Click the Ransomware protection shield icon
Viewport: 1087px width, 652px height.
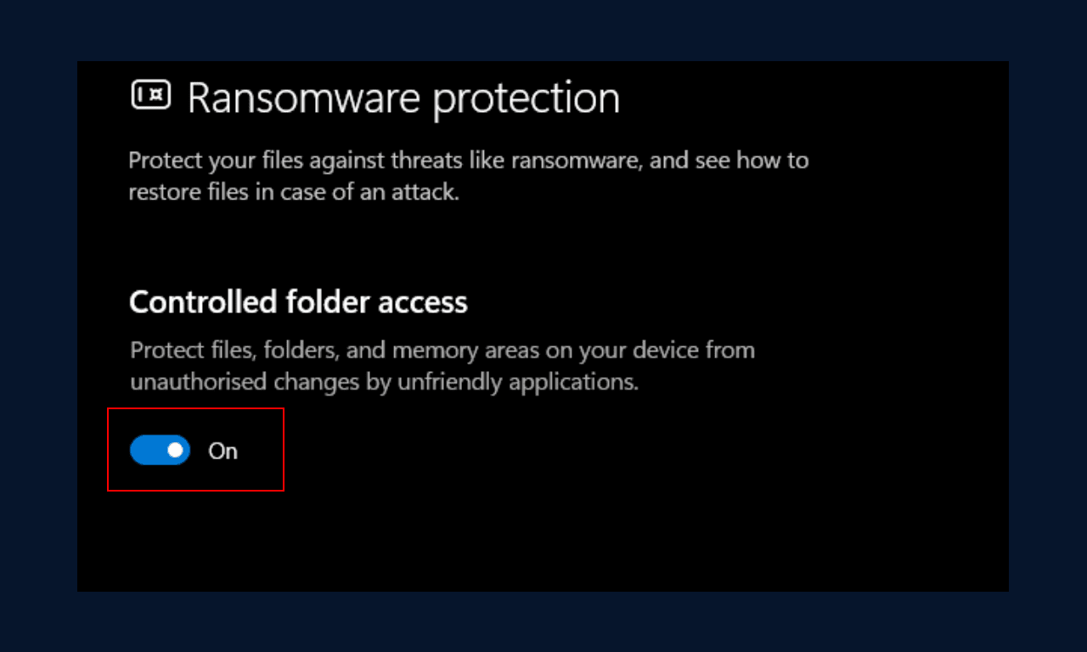[151, 95]
